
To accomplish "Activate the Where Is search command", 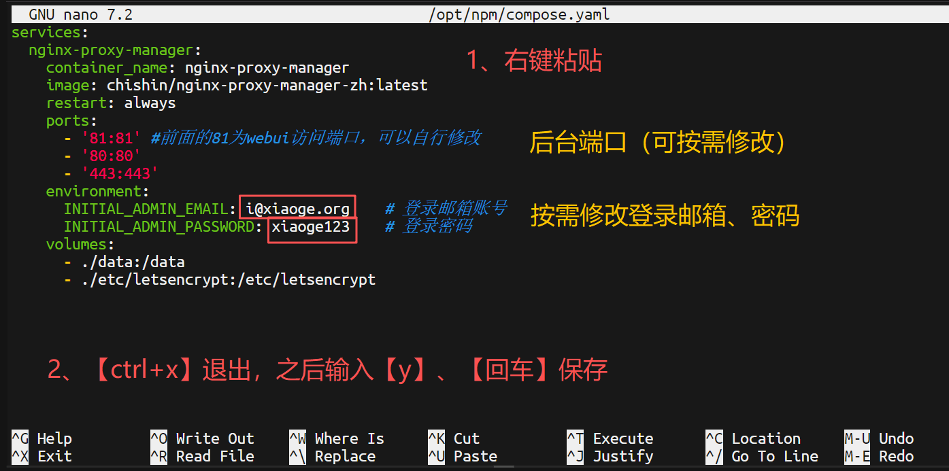I will (x=348, y=438).
